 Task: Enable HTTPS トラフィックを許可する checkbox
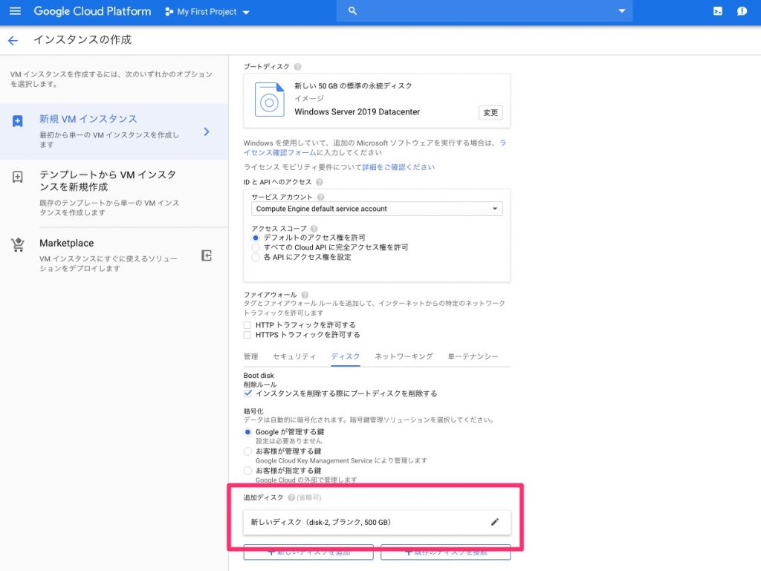pyautogui.click(x=248, y=336)
